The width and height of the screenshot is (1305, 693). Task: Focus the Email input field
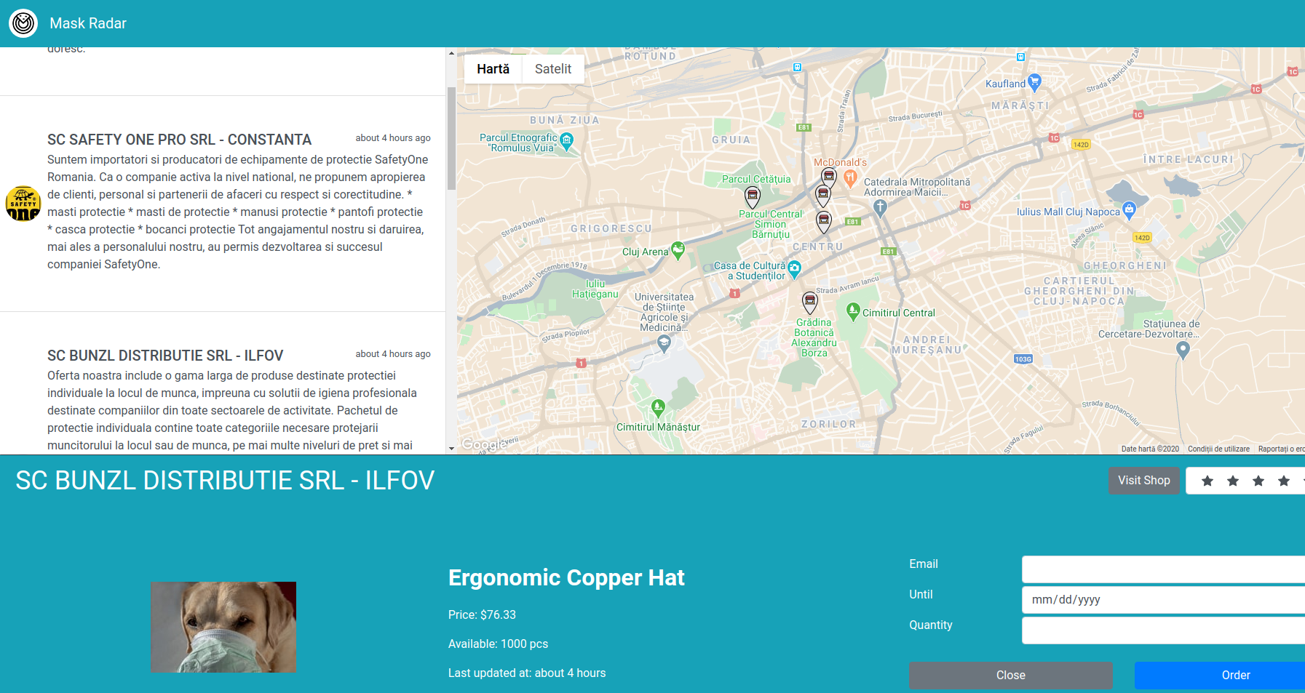1163,569
